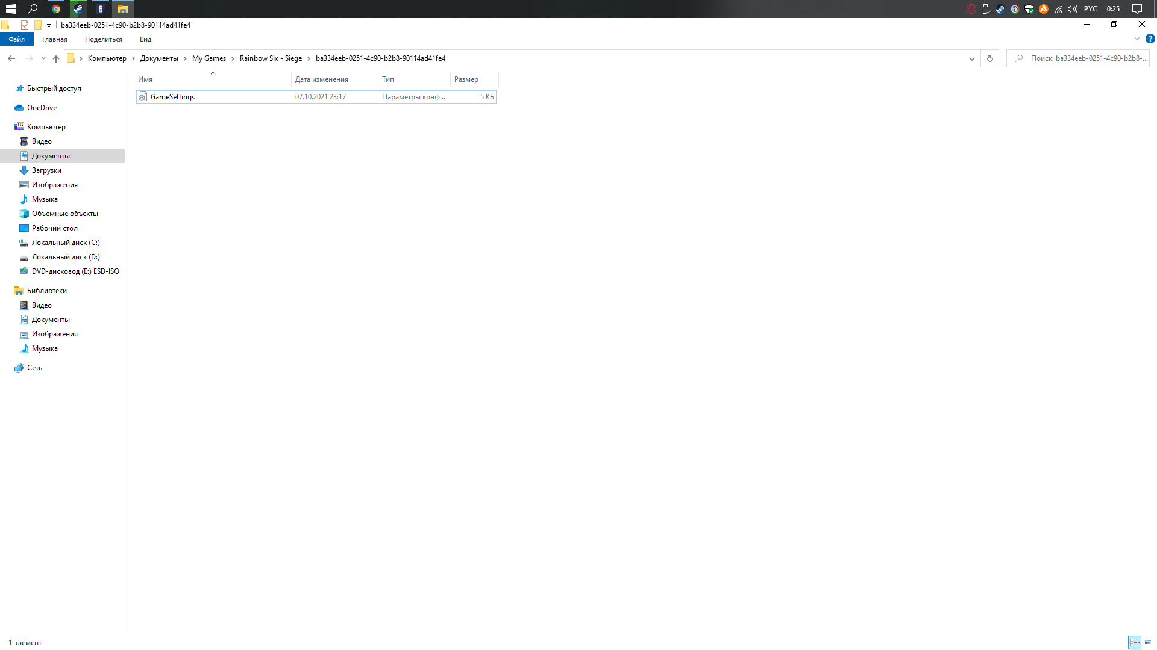
Task: Click the Back navigation arrow
Action: (x=11, y=58)
